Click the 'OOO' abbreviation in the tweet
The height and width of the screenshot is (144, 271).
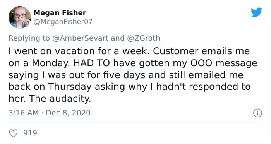click(x=201, y=63)
